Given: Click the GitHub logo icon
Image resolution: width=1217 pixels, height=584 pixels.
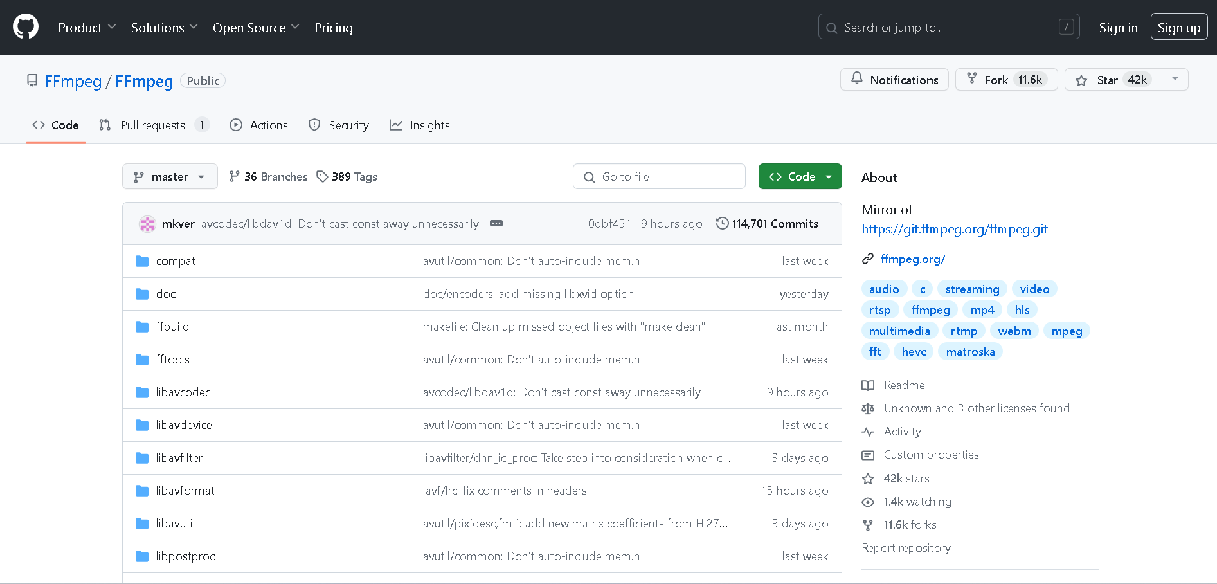Looking at the screenshot, I should [26, 28].
